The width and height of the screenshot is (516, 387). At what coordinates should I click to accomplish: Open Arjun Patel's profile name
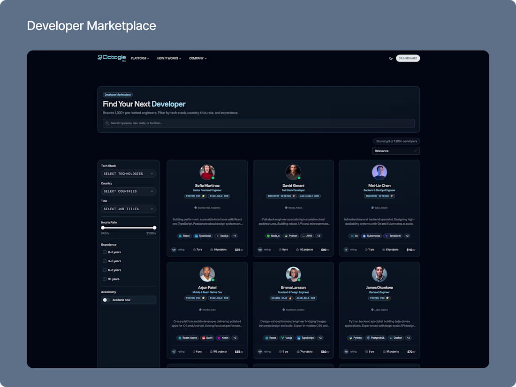click(207, 288)
